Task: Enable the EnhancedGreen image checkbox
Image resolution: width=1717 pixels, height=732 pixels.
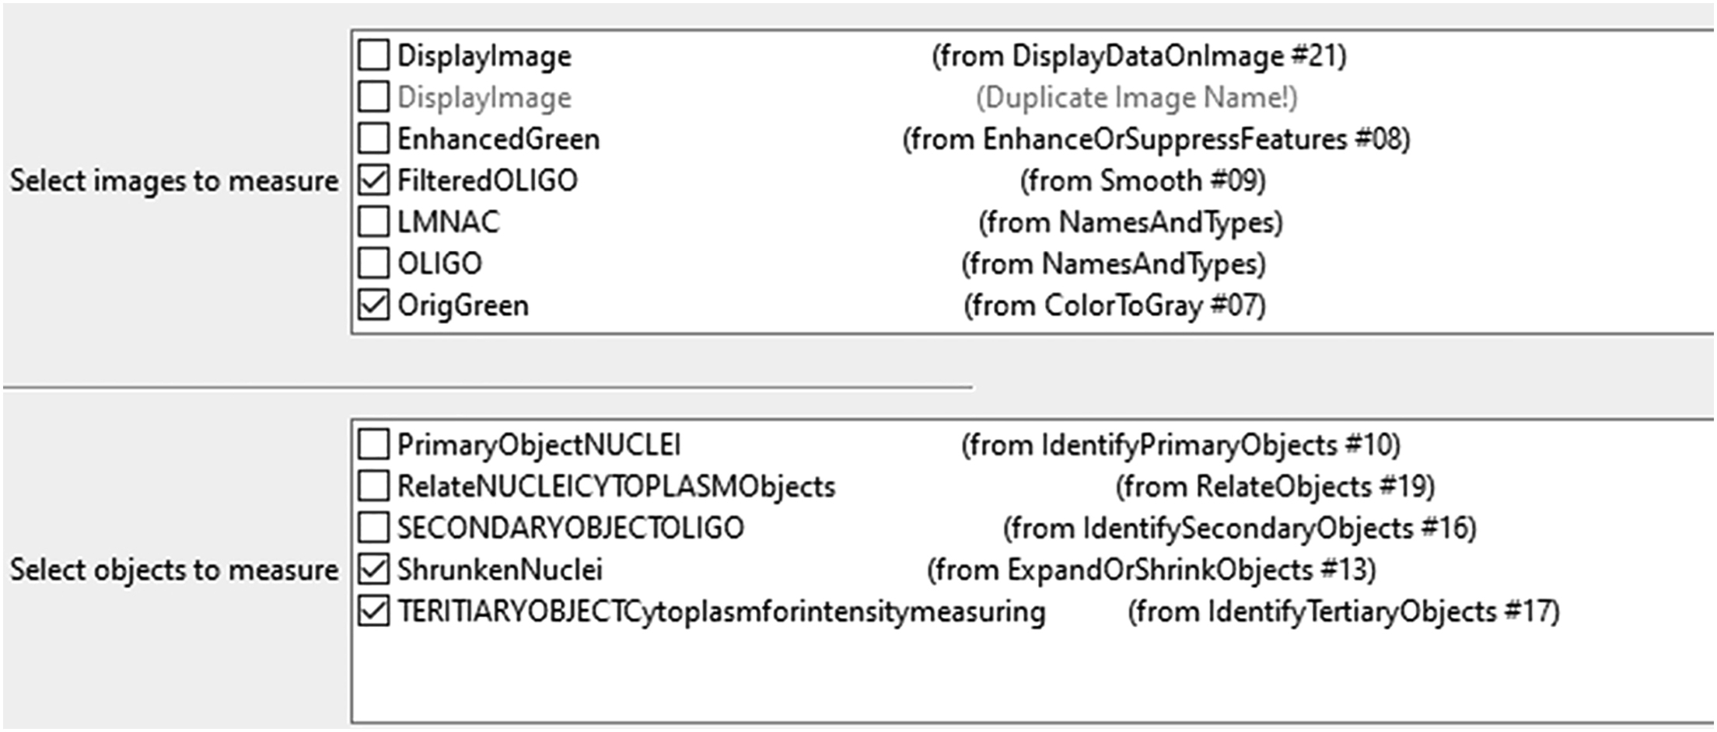Action: point(374,139)
